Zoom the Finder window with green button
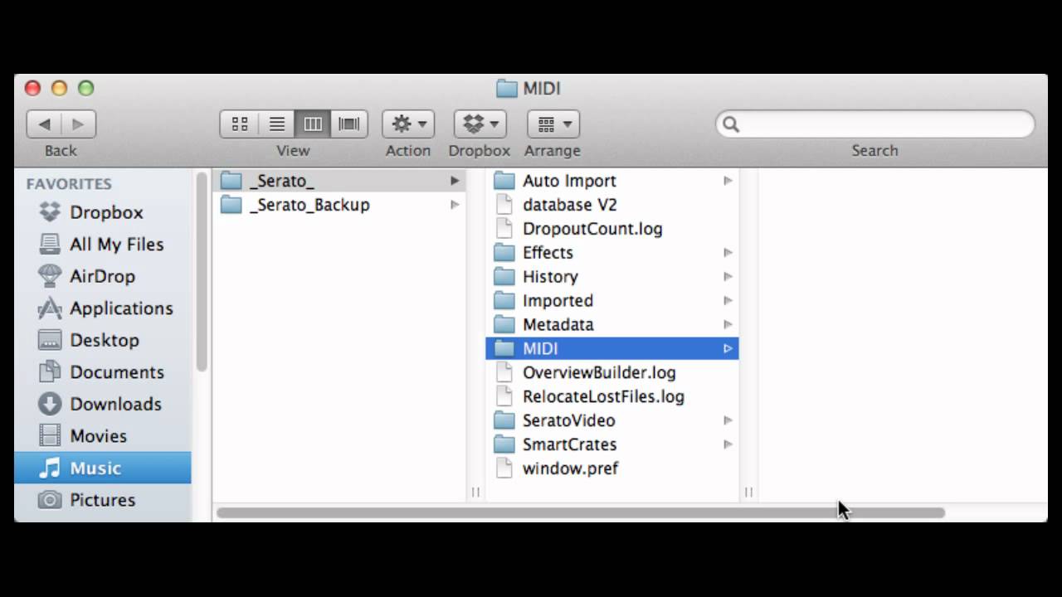 pos(85,88)
